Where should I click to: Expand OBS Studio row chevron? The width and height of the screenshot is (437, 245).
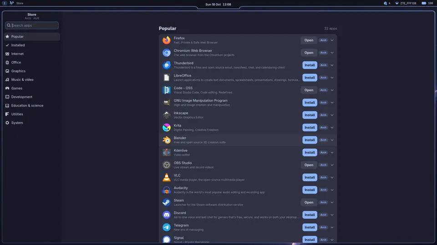pyautogui.click(x=332, y=165)
